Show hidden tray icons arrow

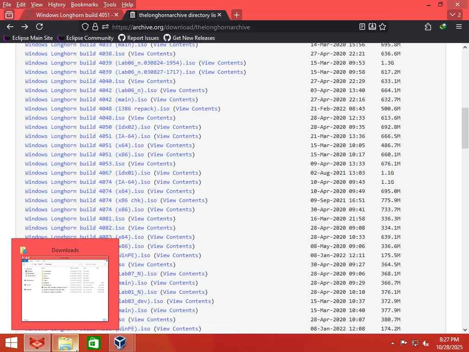393,343
